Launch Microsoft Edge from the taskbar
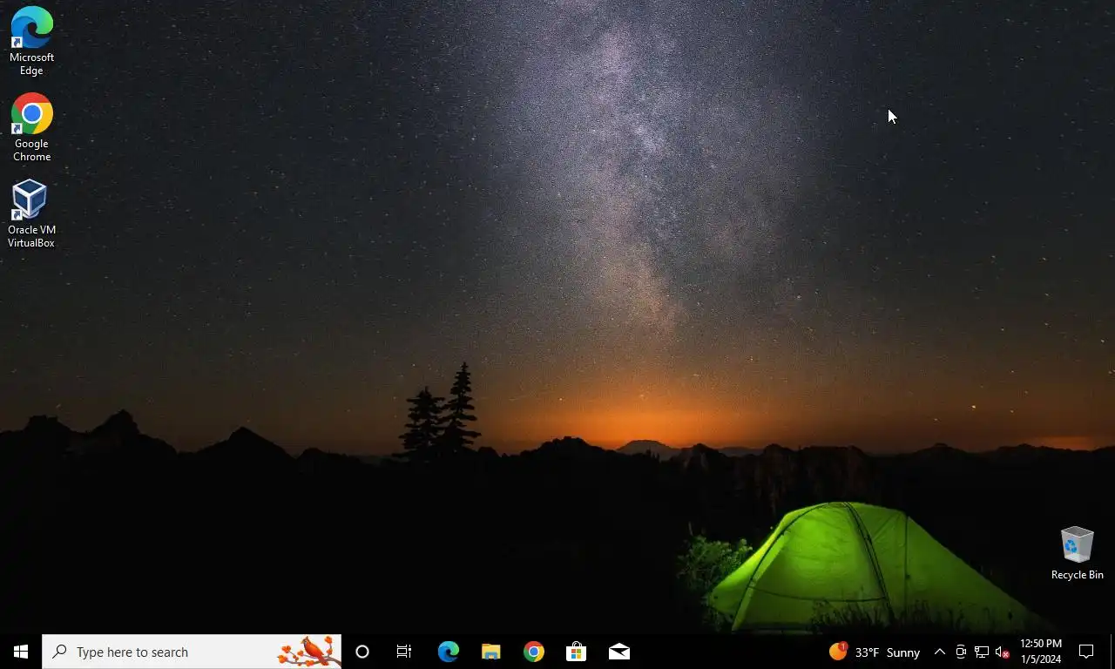 tap(448, 652)
